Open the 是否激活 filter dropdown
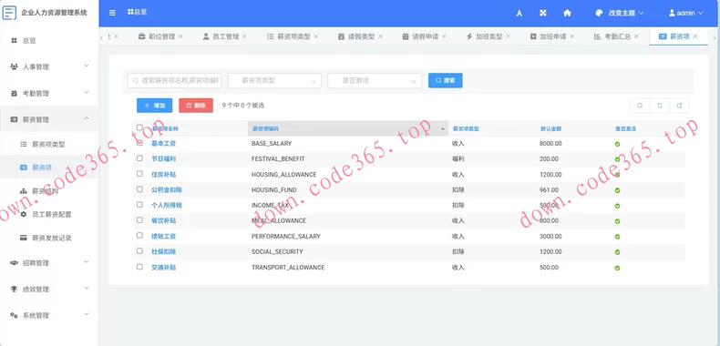The height and width of the screenshot is (346, 720). (375, 80)
